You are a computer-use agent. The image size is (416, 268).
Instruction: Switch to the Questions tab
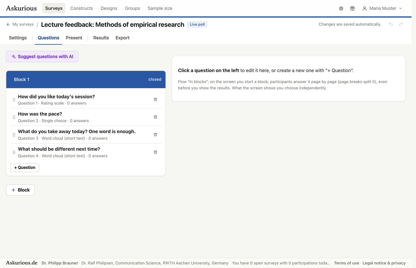click(48, 38)
